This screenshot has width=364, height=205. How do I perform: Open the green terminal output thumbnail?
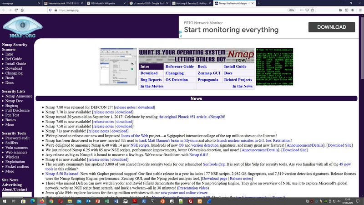274,67
